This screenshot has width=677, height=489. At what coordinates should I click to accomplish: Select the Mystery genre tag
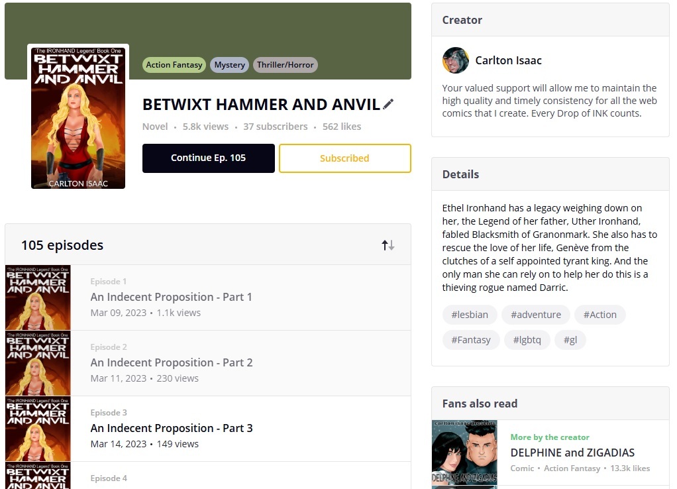coord(230,65)
